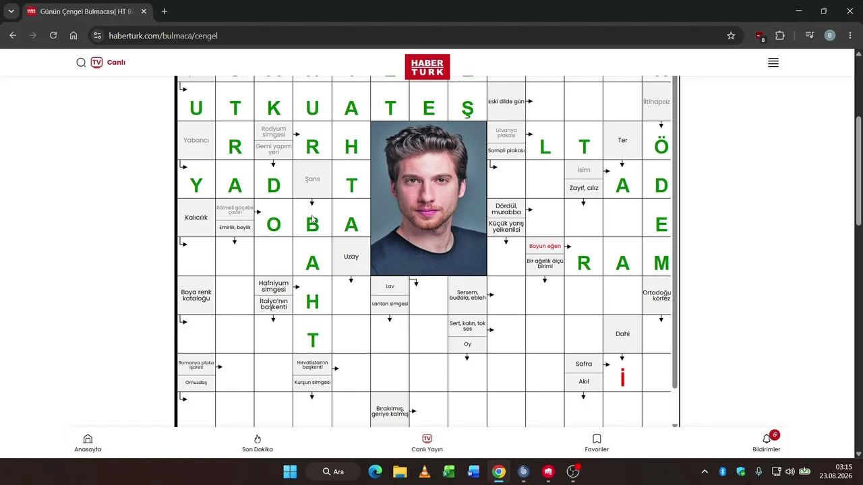This screenshot has height=485, width=863.
Task: Click the browser home button
Action: 73,36
